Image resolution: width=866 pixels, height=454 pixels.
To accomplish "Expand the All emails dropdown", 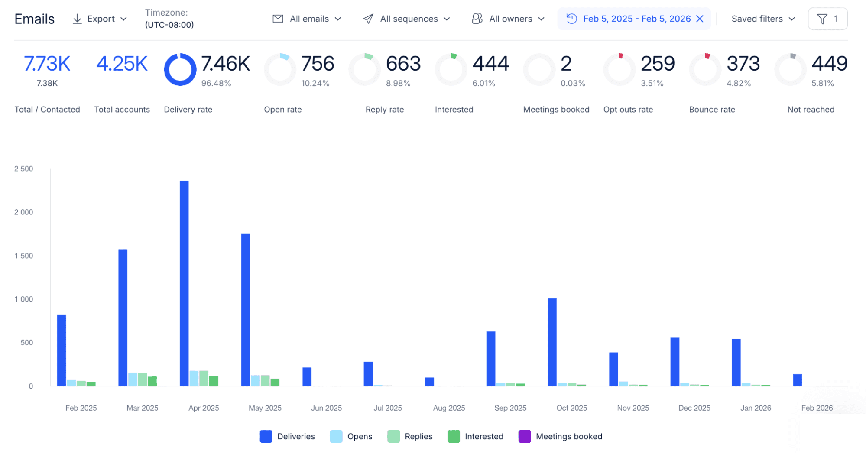I will pos(315,19).
